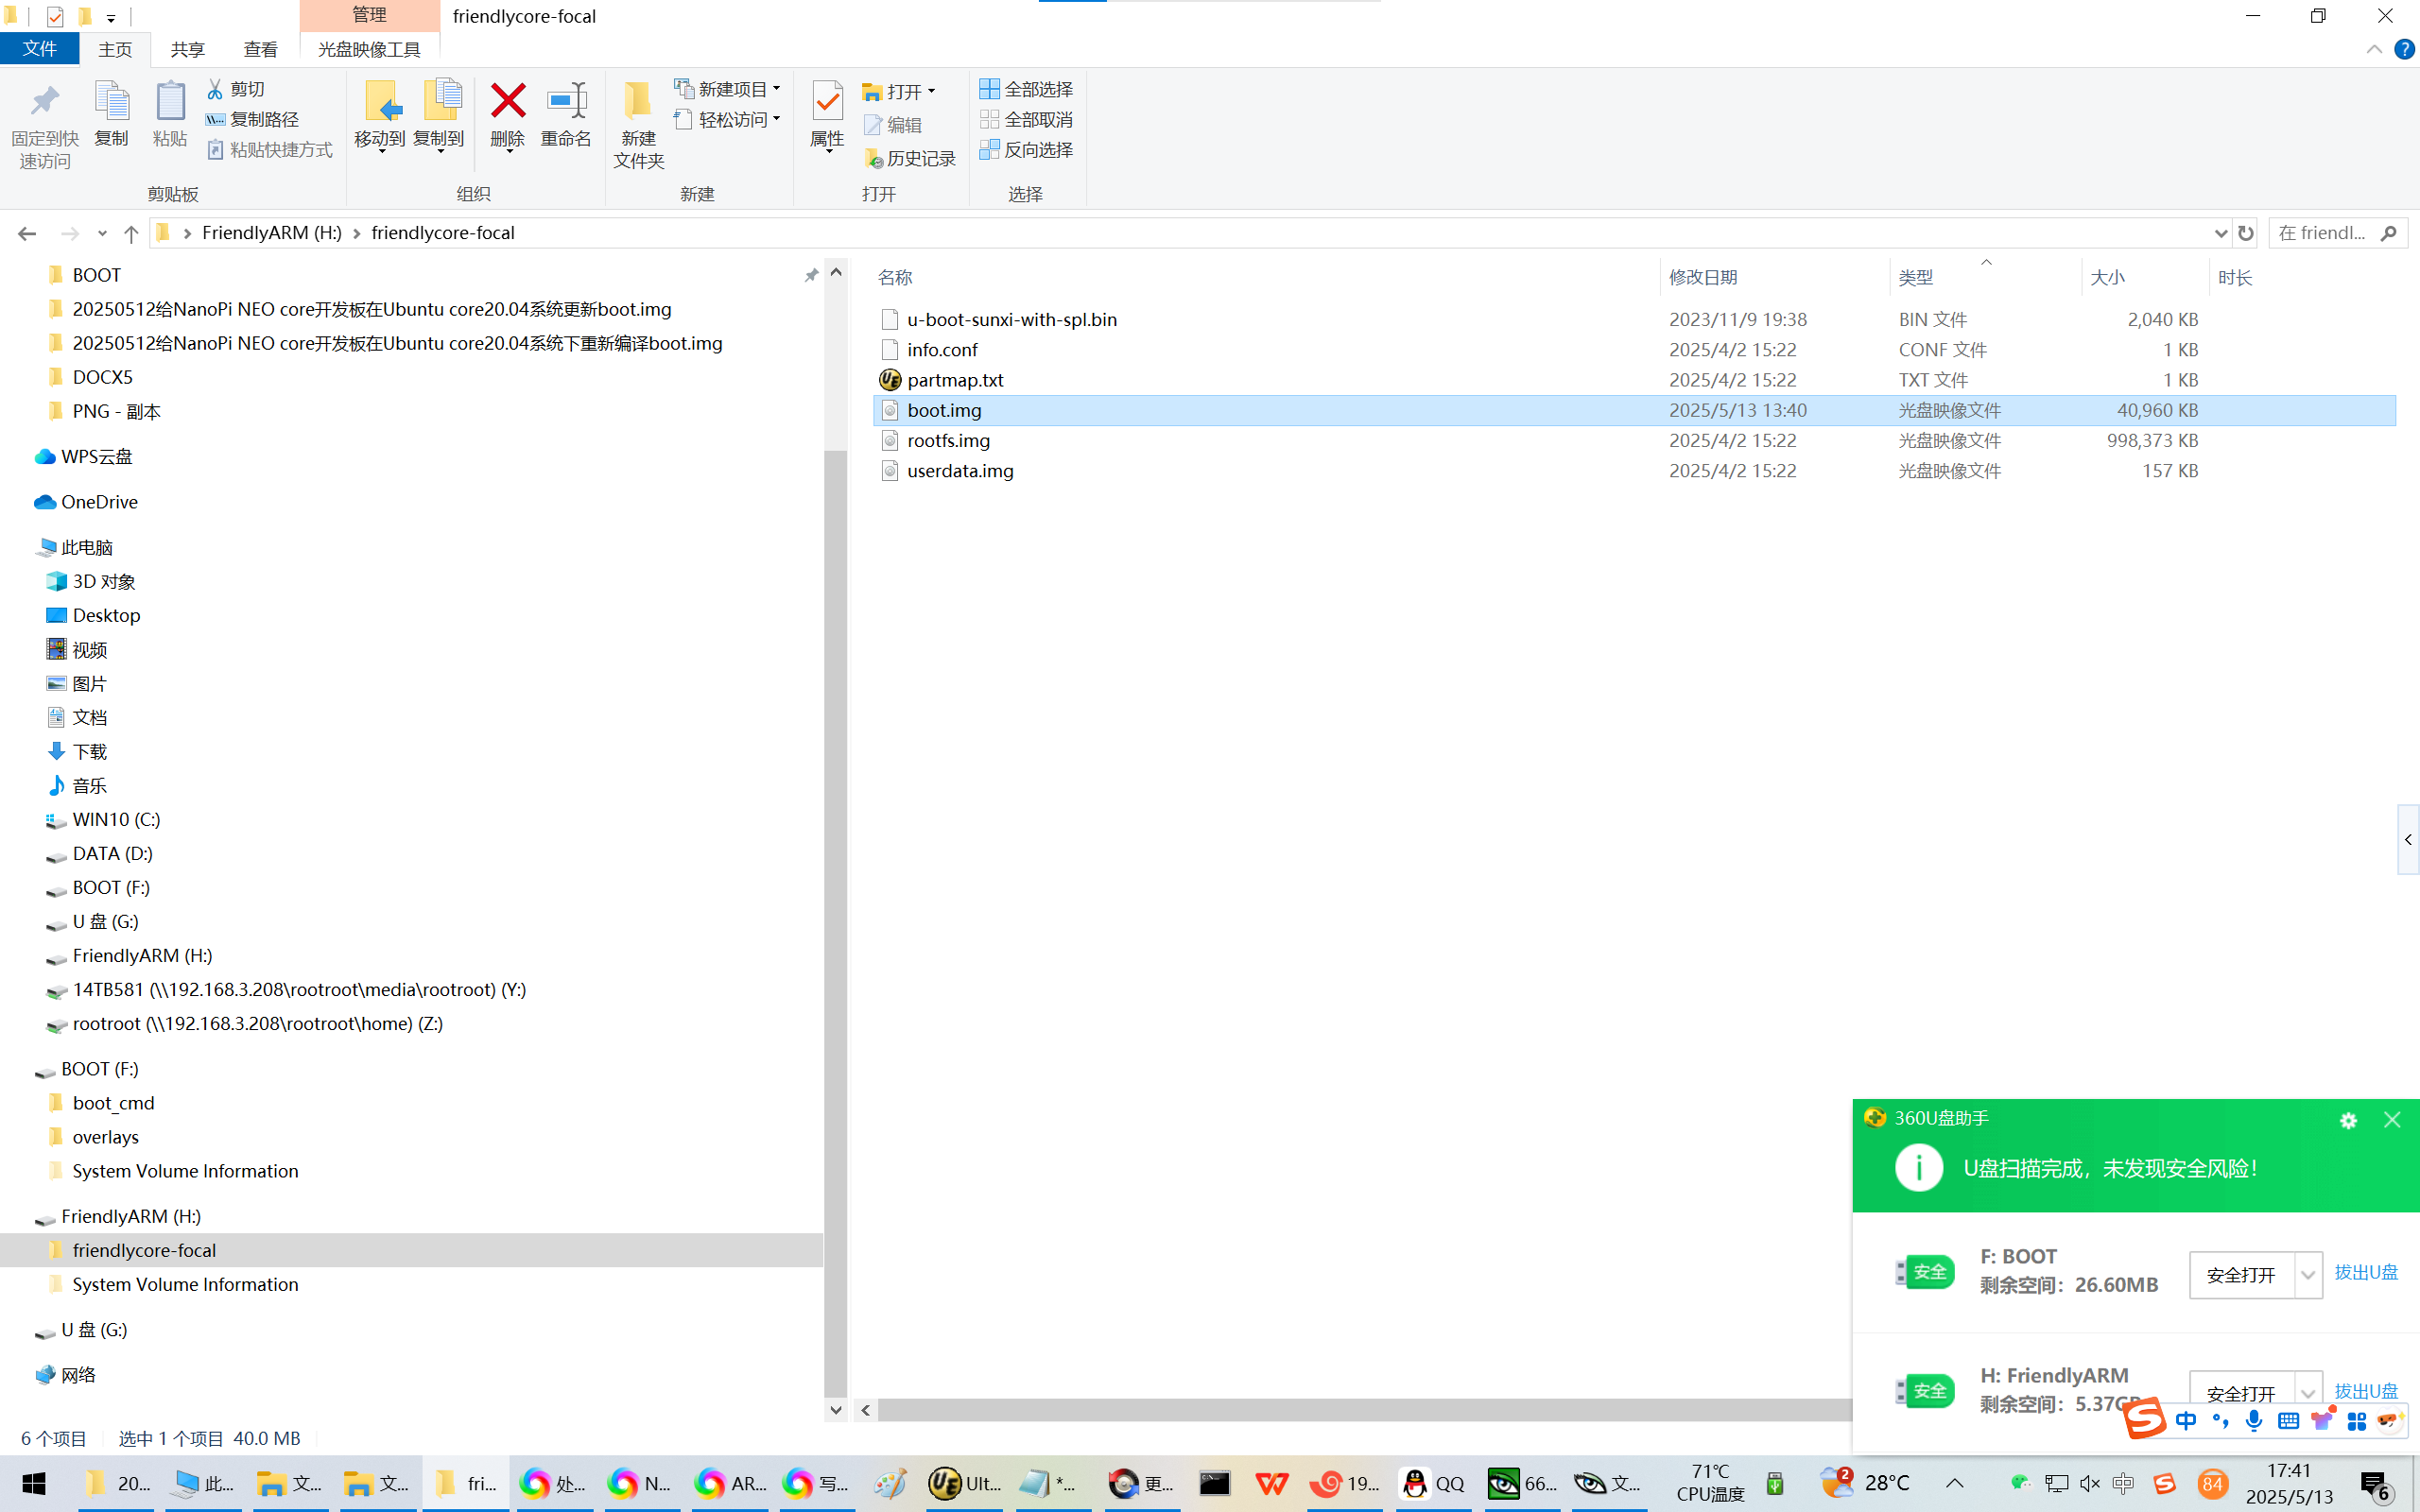
Task: Click 安全打开 button for the F: BOOT drive
Action: 2240,1275
